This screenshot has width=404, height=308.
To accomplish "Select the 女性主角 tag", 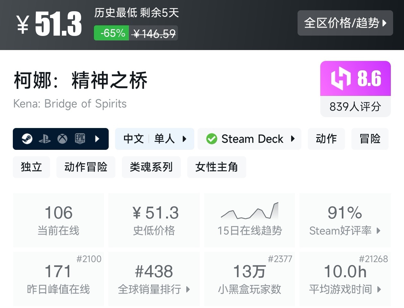I will tap(216, 167).
